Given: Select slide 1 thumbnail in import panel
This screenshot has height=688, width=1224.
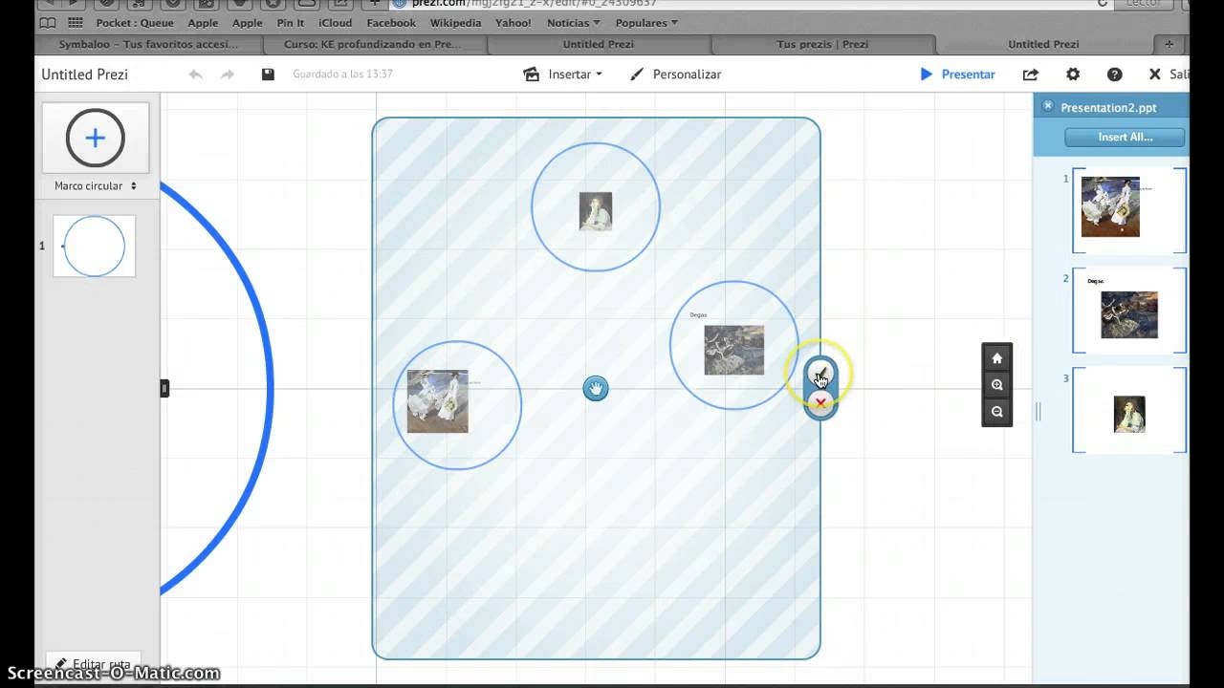Looking at the screenshot, I should pyautogui.click(x=1129, y=211).
